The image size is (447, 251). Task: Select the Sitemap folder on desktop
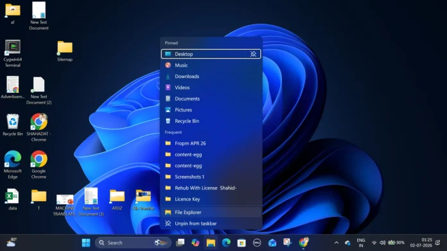tap(65, 51)
